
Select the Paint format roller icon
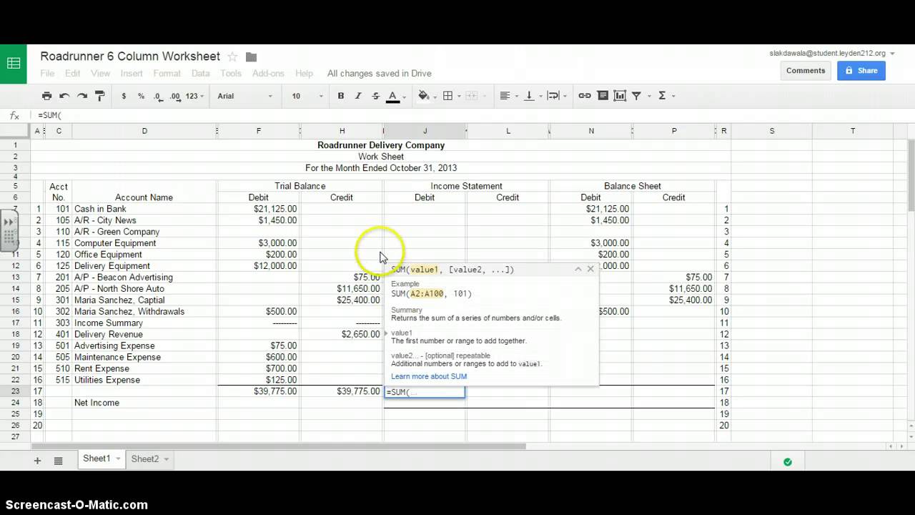[99, 96]
